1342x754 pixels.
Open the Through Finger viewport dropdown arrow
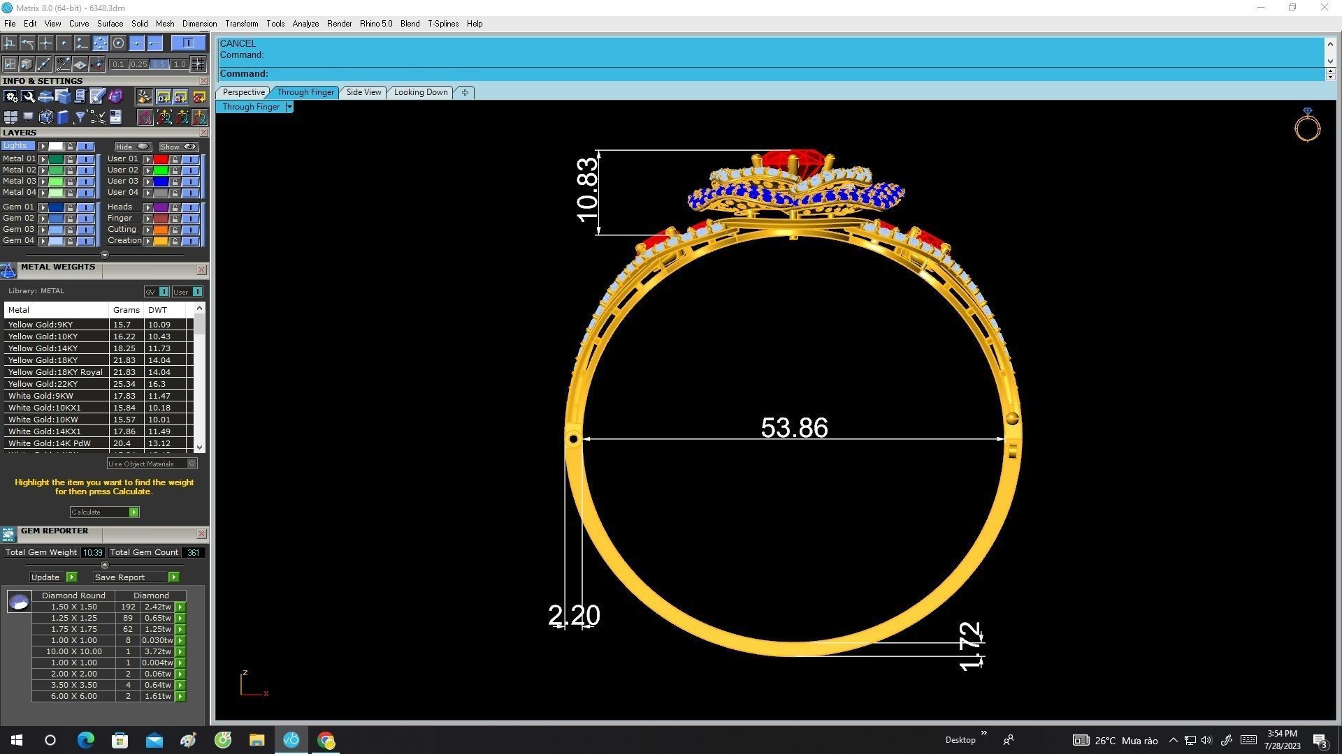tap(289, 107)
